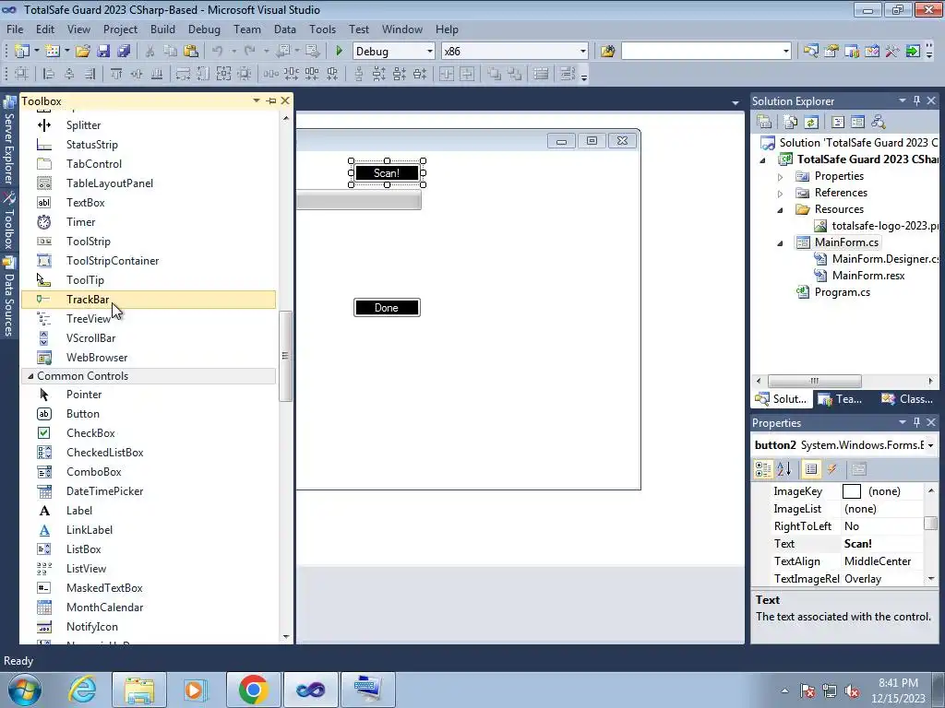Click the Align Lefts layout icon
Viewport: 945px width, 708px height.
click(x=49, y=74)
